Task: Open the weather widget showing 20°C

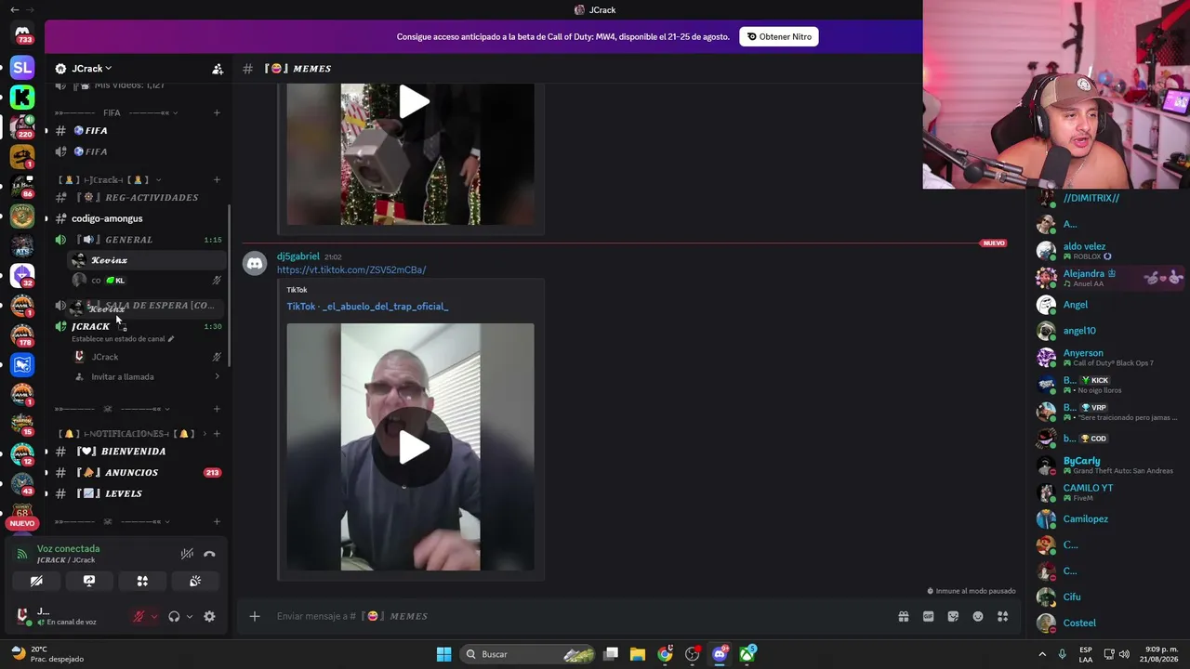Action: 46,654
